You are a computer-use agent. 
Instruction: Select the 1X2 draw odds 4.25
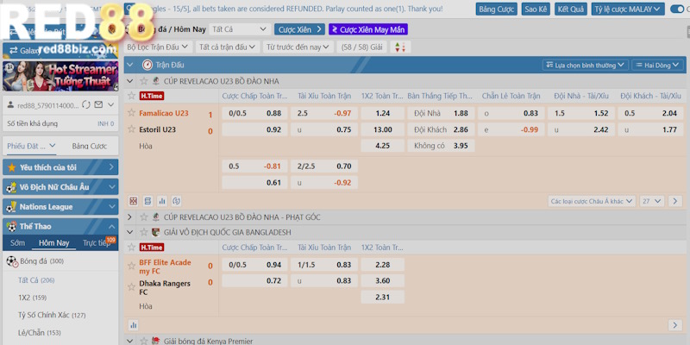[383, 146]
